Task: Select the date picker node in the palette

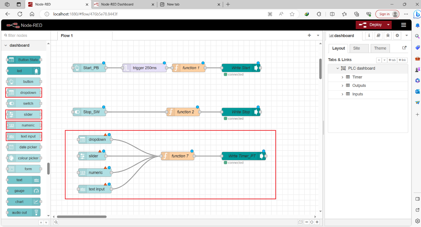Action: 23,147
